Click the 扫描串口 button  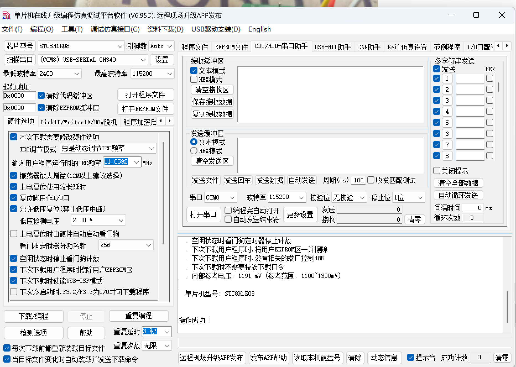click(x=20, y=60)
